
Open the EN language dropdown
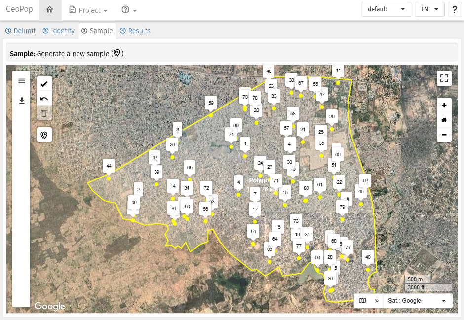(x=429, y=9)
